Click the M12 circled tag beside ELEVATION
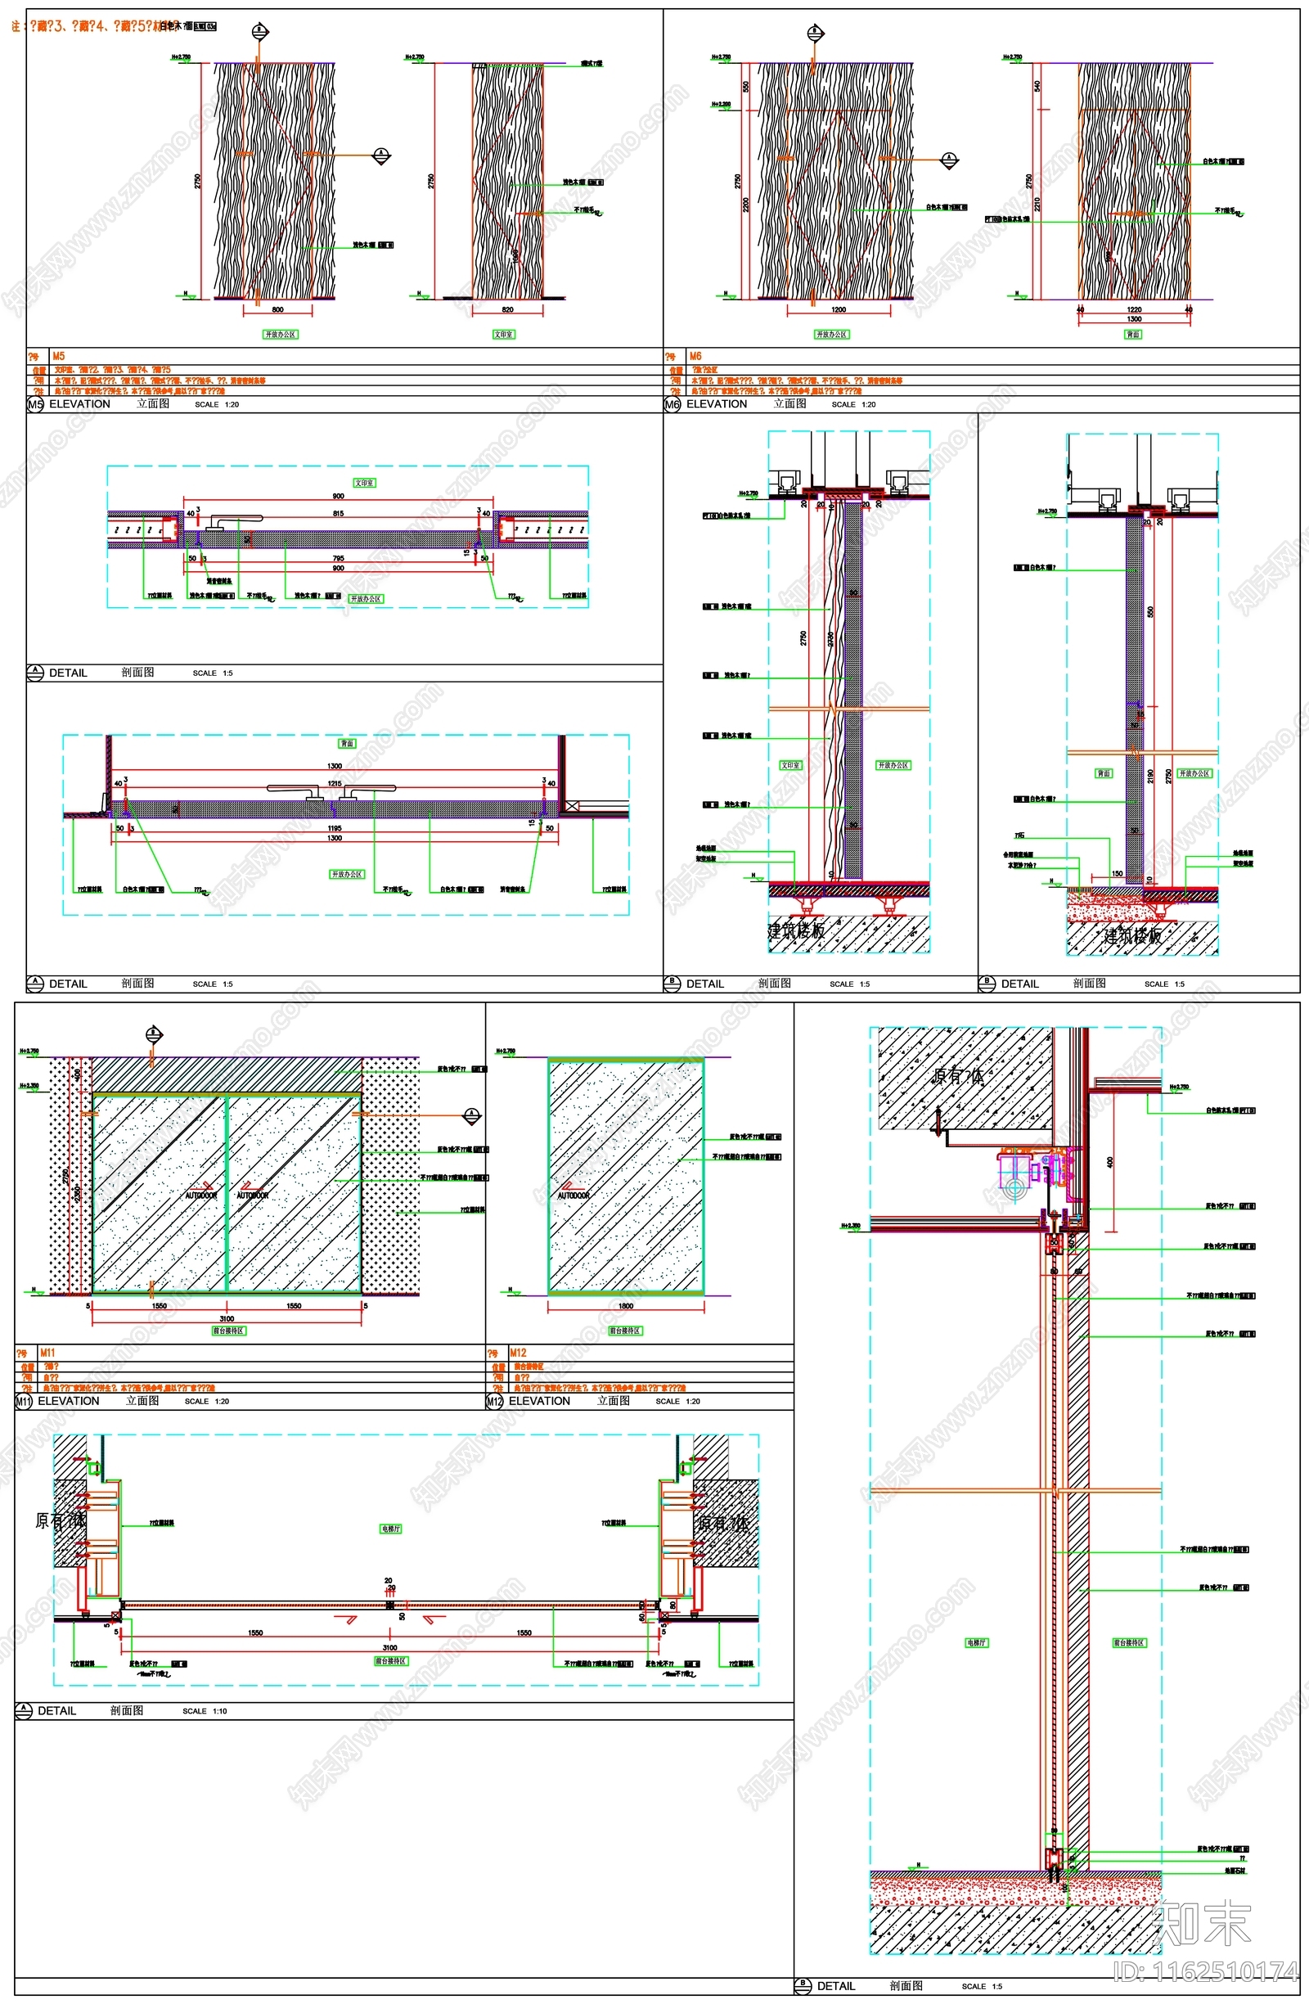1309x2004 pixels. tap(494, 1402)
